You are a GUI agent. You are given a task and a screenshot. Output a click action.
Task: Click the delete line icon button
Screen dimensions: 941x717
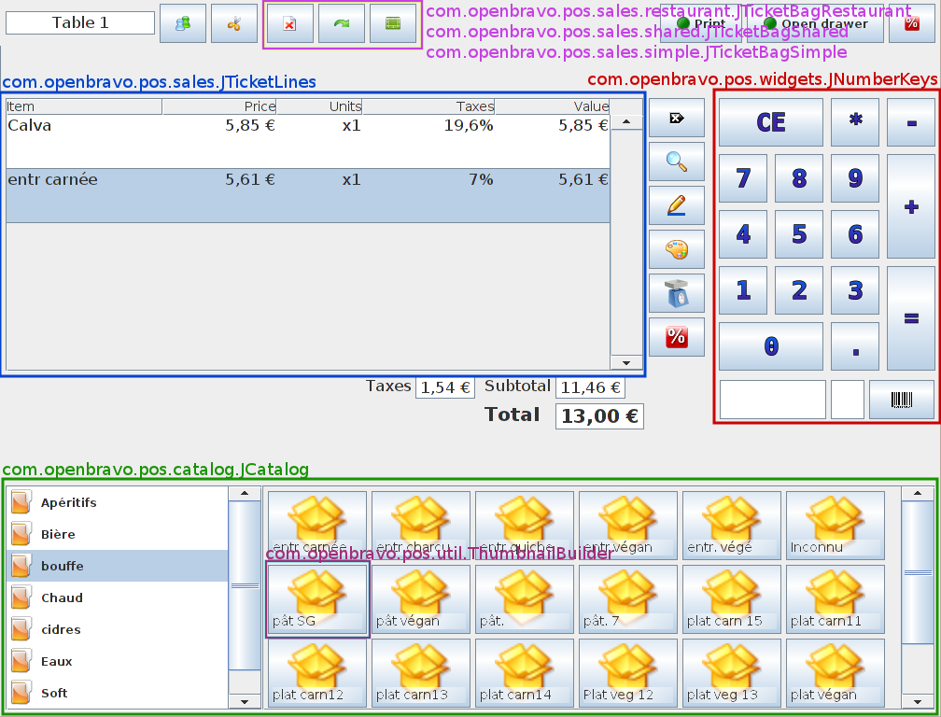pos(676,118)
